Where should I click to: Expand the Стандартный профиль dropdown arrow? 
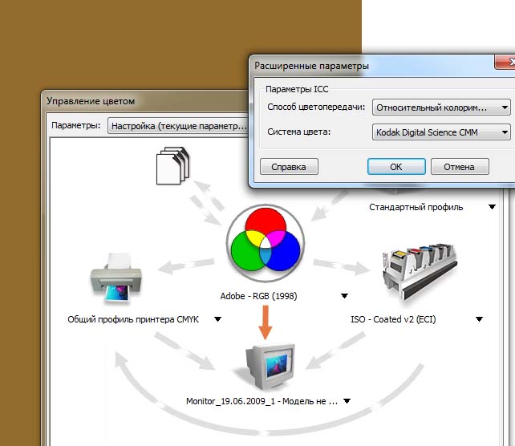(492, 207)
